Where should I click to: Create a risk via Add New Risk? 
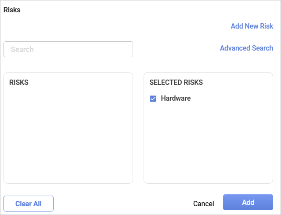(252, 26)
